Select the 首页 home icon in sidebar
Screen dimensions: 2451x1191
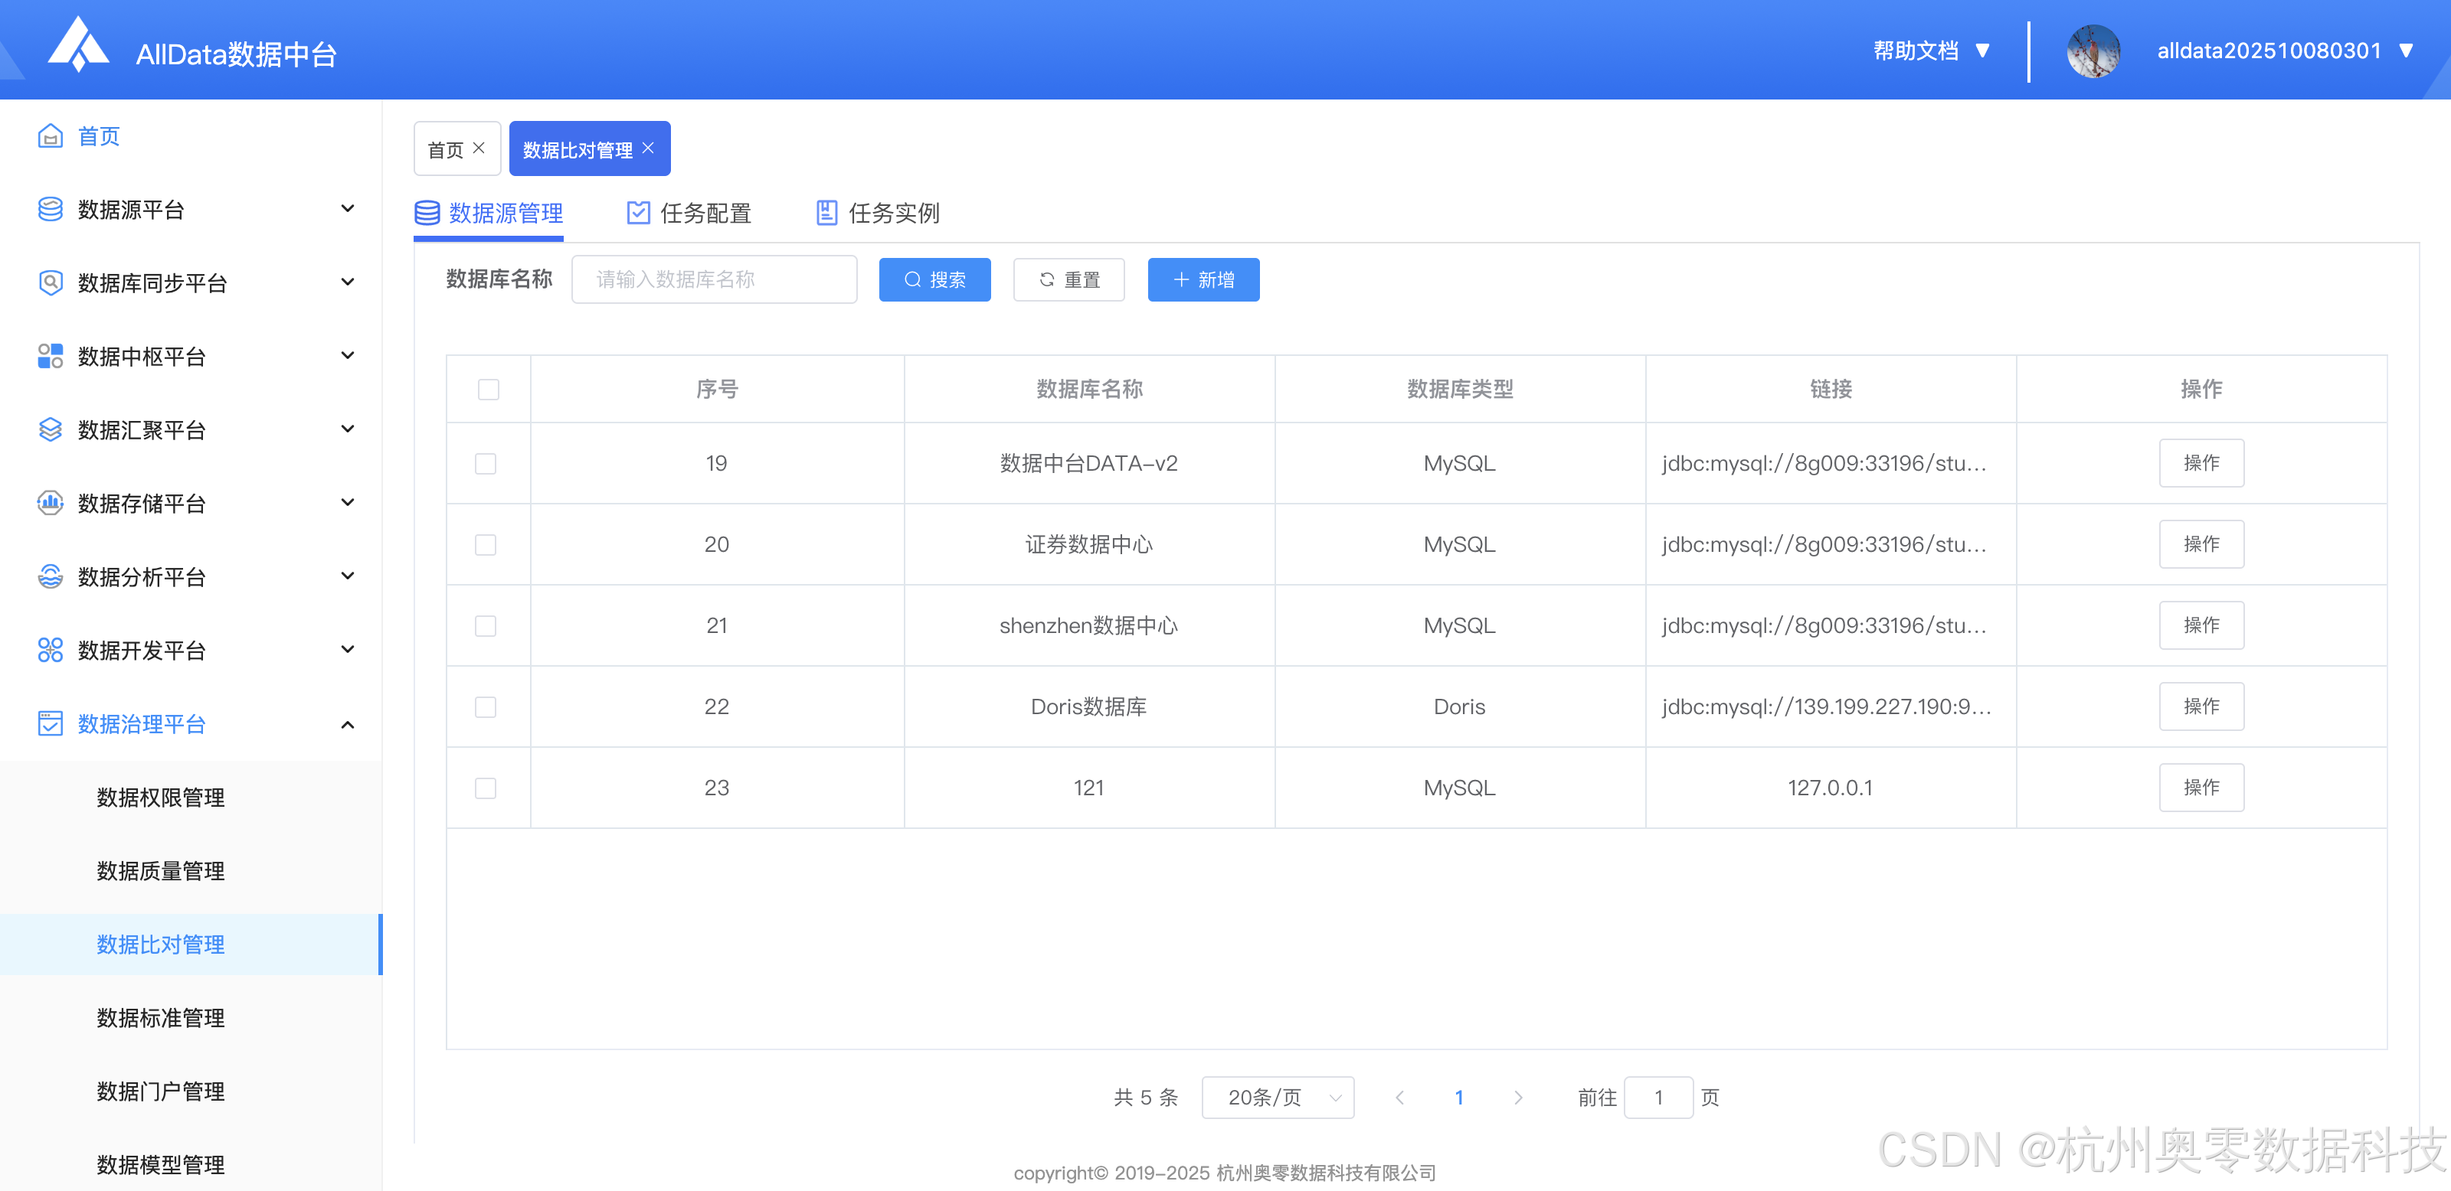51,136
